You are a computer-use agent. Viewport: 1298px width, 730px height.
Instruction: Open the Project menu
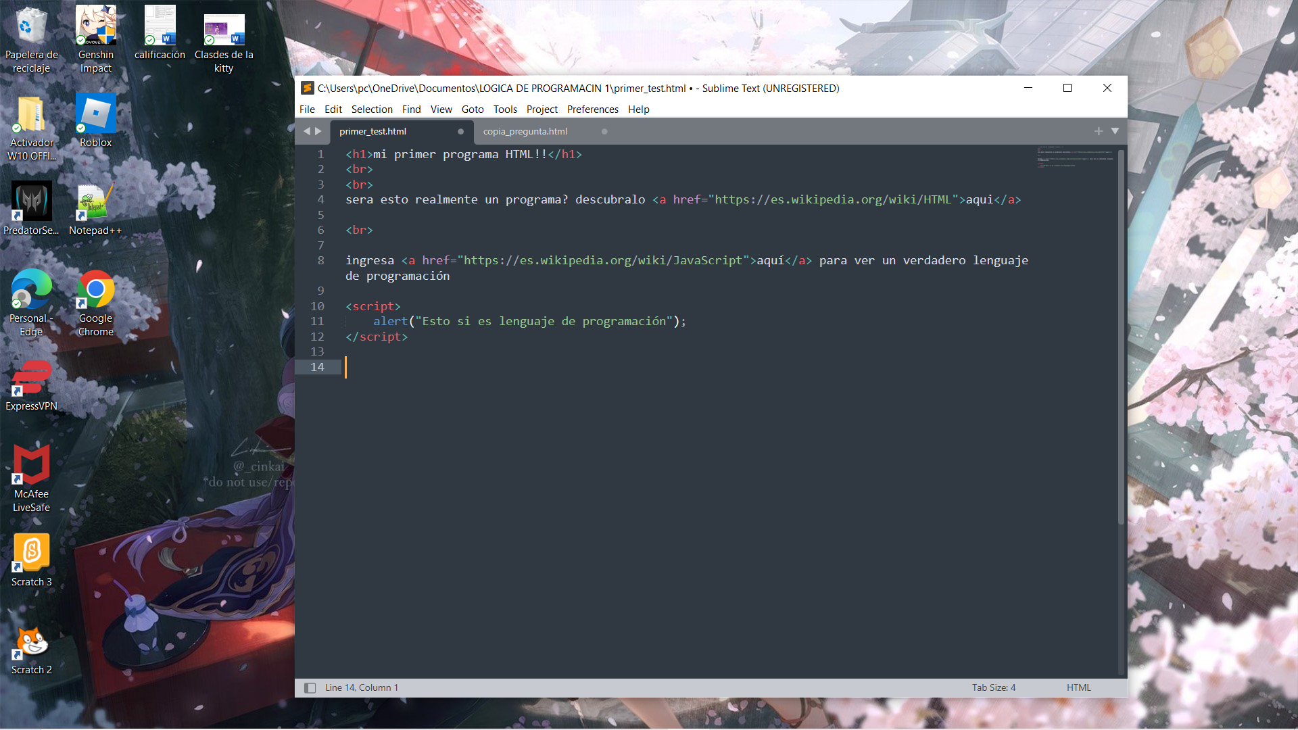542,109
